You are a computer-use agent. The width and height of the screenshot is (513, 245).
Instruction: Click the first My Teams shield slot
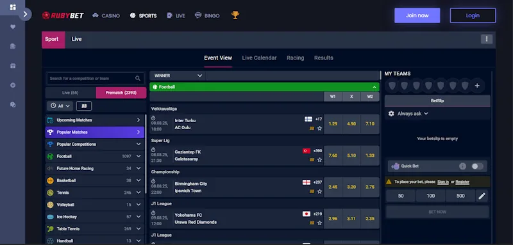tap(392, 86)
